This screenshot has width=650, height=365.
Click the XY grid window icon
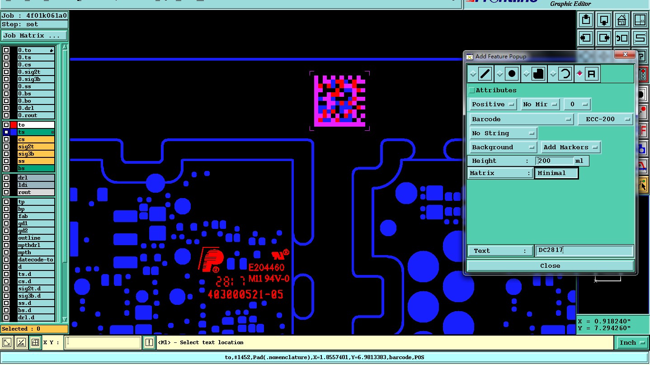(641, 20)
